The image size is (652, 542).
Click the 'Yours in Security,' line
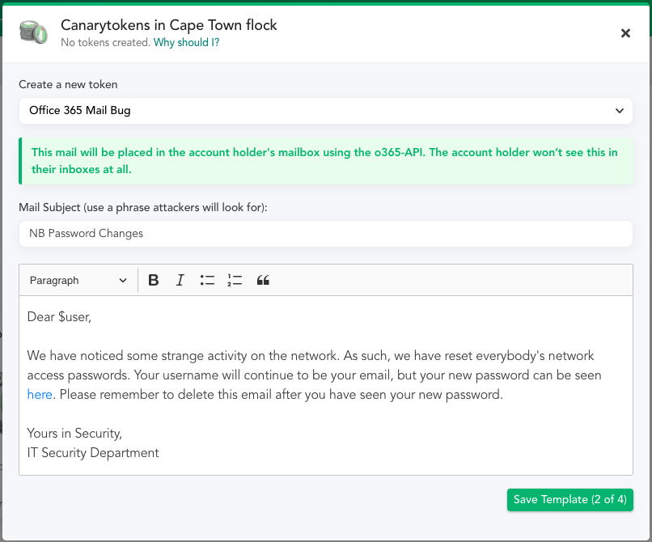74,434
